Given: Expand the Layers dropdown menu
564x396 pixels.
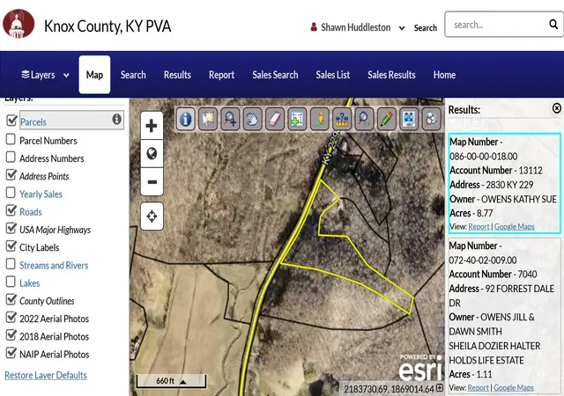Looking at the screenshot, I should point(45,75).
